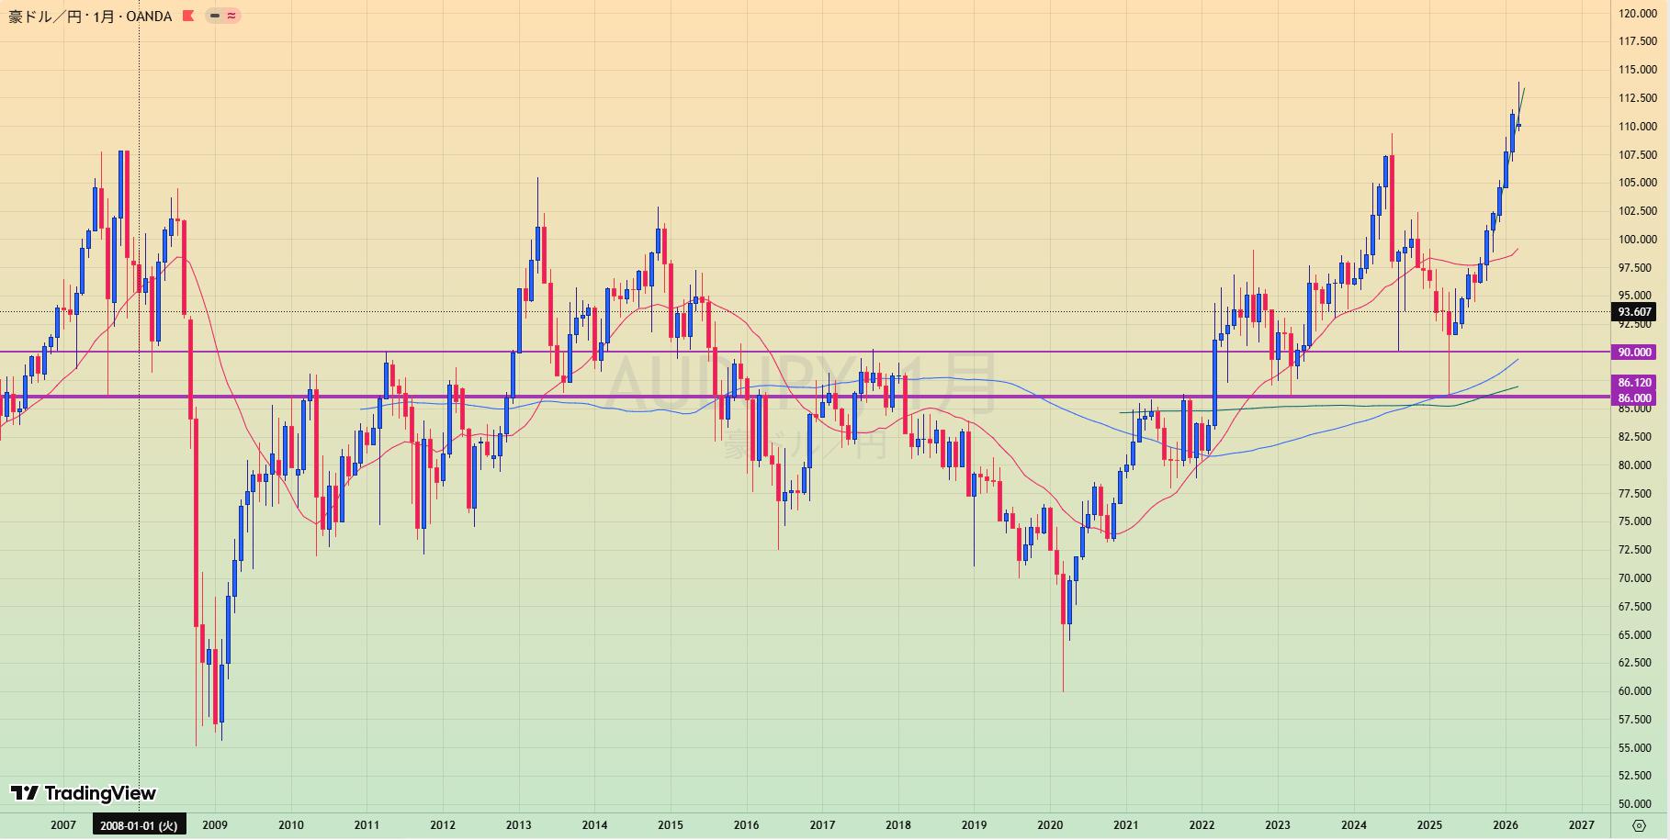Image resolution: width=1670 pixels, height=840 pixels.
Task: Toggle the pink wavy indicator icon
Action: [x=231, y=16]
